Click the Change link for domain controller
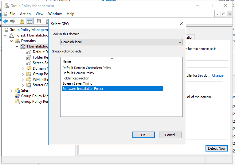Viewport: 235px width, 165px height. pyautogui.click(x=217, y=75)
